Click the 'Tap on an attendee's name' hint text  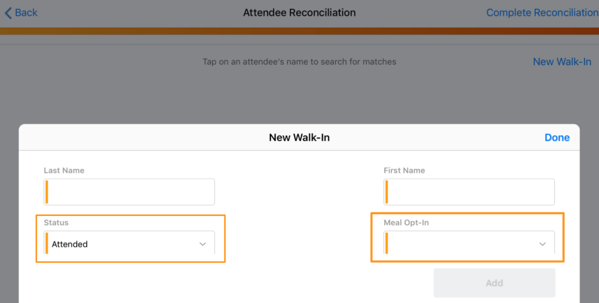[299, 62]
